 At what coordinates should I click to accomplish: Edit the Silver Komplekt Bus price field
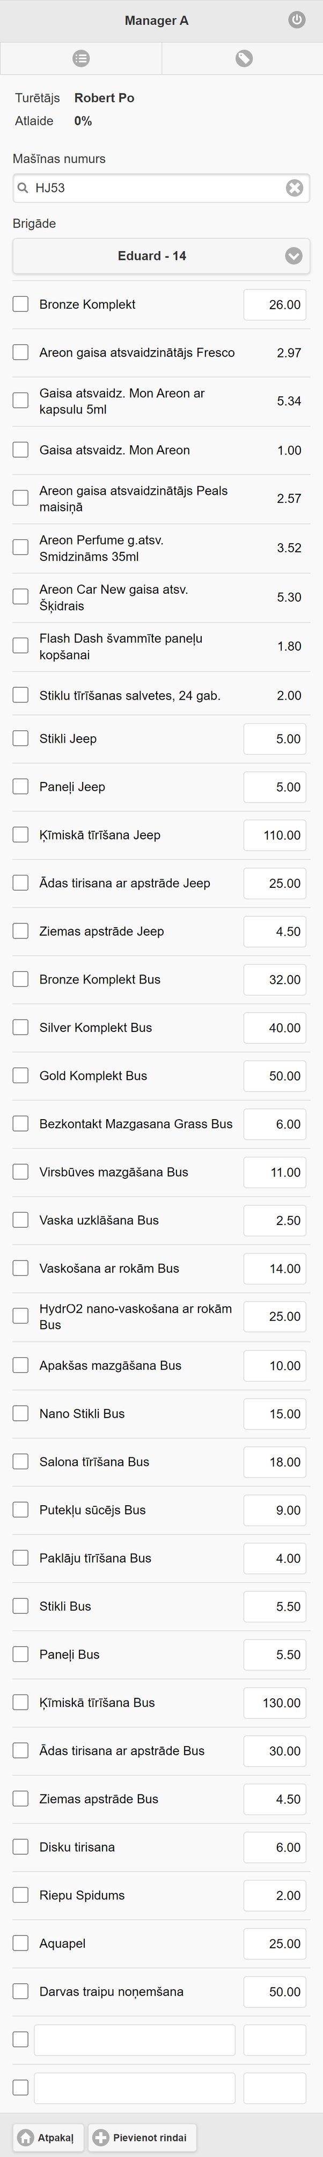point(275,1028)
